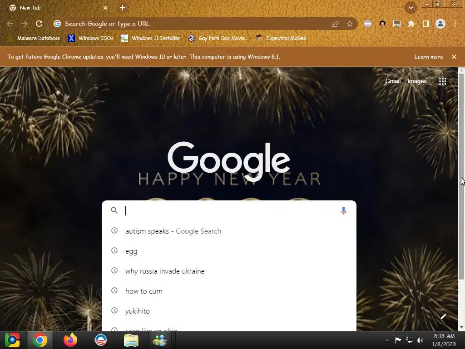Select the 'yukihito' suggestion
The image size is (465, 349).
tap(229, 311)
